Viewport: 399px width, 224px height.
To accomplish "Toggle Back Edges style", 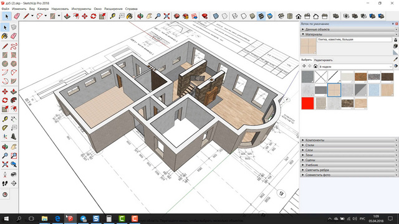I will click(224, 16).
